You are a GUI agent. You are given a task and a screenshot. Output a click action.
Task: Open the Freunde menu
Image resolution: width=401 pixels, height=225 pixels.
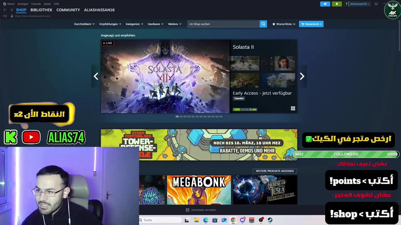click(36, 4)
